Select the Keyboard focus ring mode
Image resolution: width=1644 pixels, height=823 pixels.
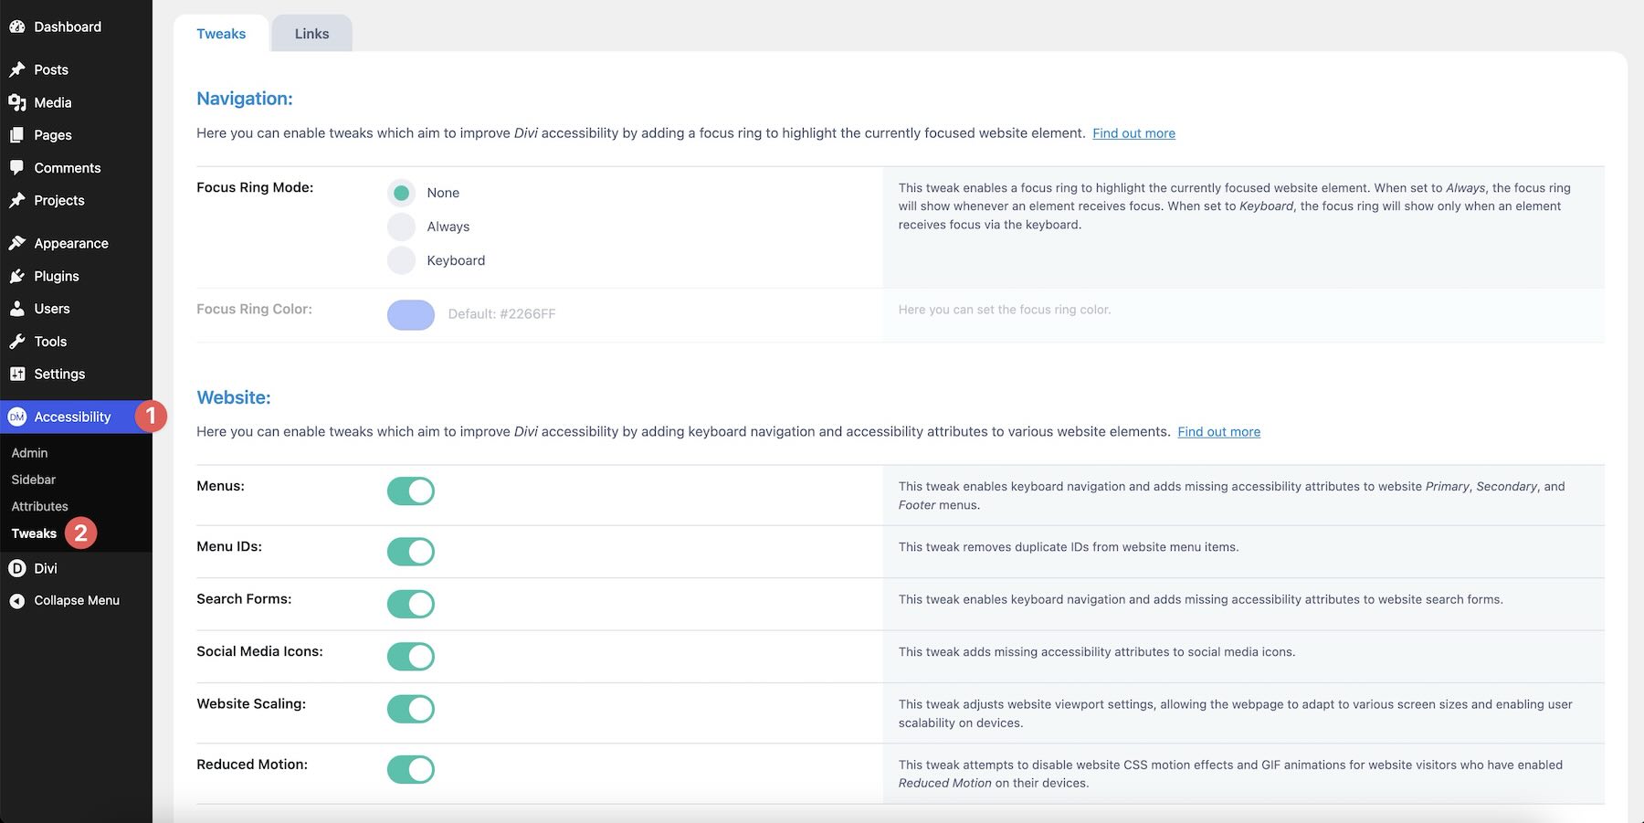[x=401, y=260]
